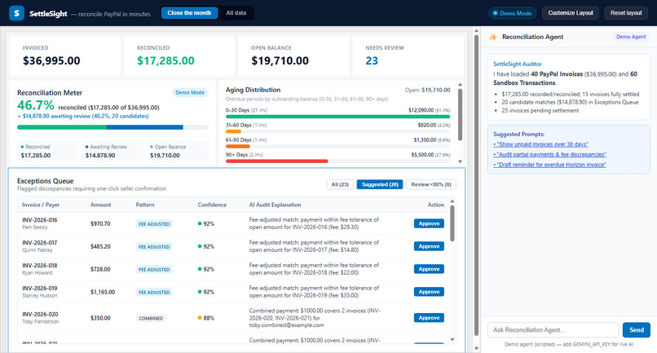Click the SettleSight Auditor message heading
657x353 pixels.
[518, 64]
